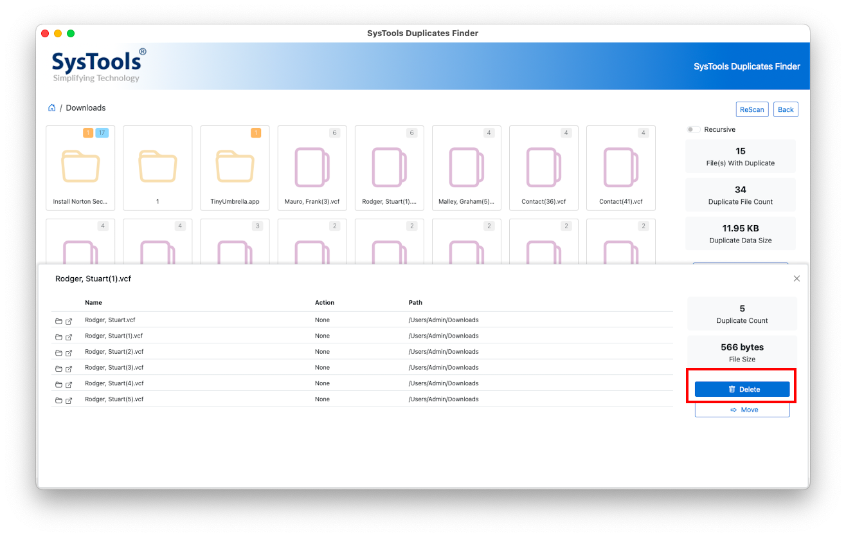
Task: Select the Rodger, Stuart(2).vcf file name
Action: click(114, 352)
